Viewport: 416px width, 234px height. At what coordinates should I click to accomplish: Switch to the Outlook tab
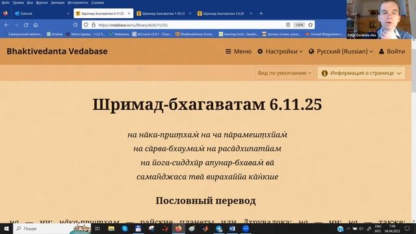42,13
